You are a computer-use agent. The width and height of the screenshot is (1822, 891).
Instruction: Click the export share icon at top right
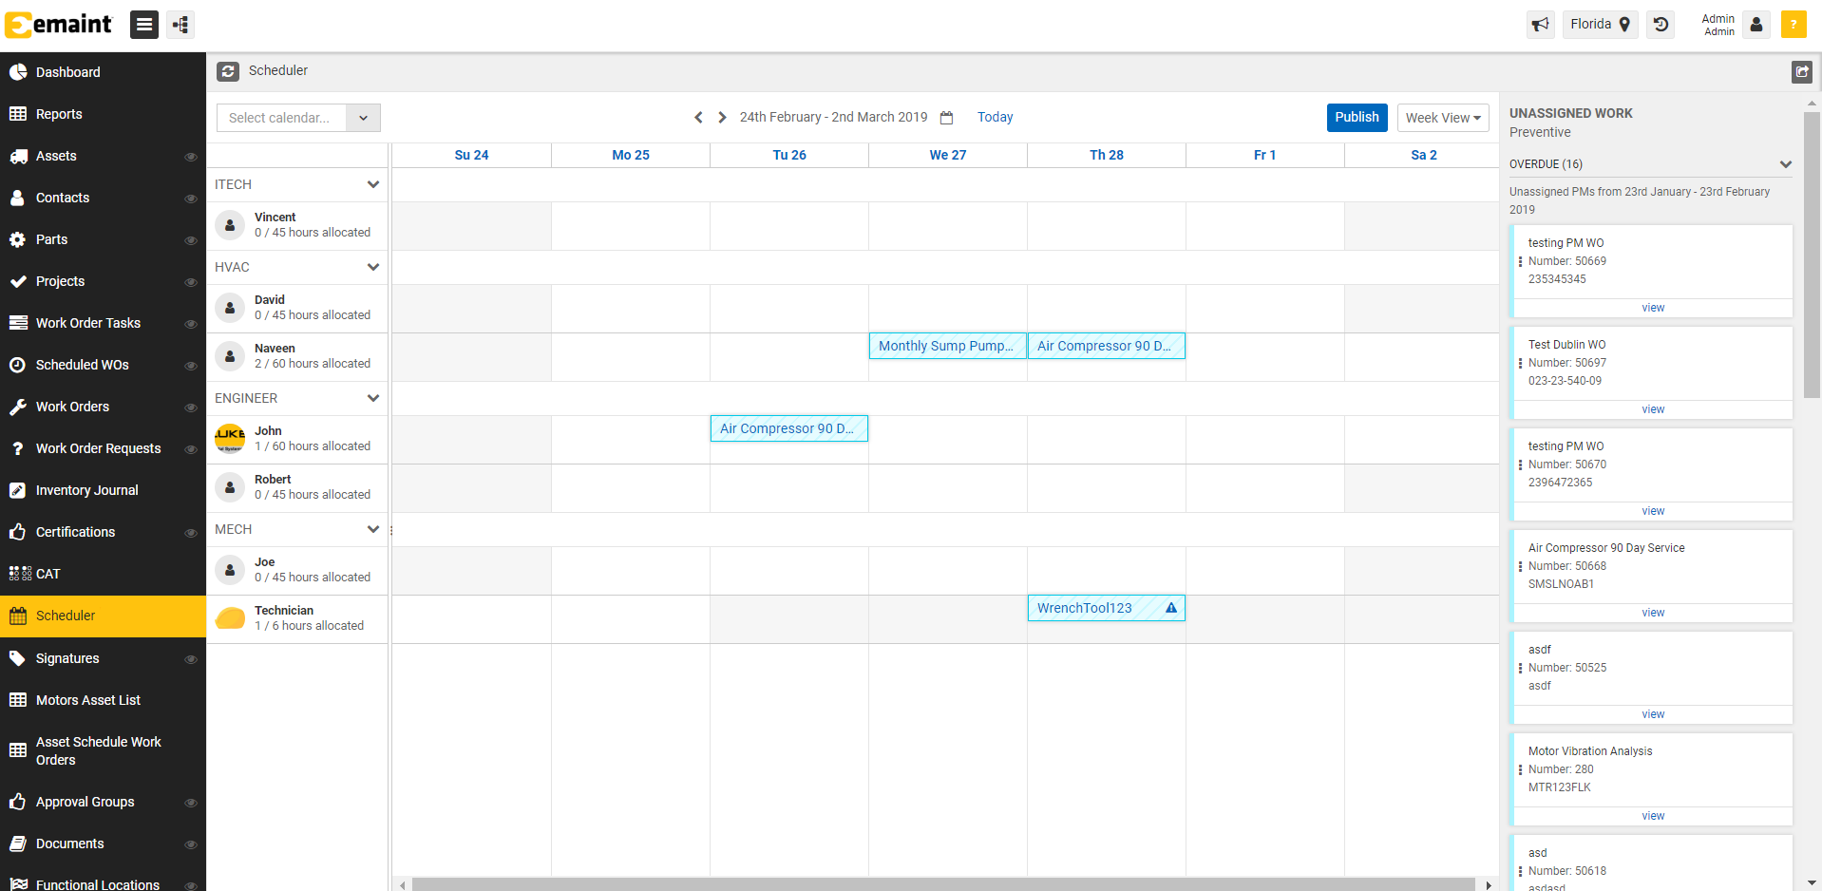tap(1802, 71)
